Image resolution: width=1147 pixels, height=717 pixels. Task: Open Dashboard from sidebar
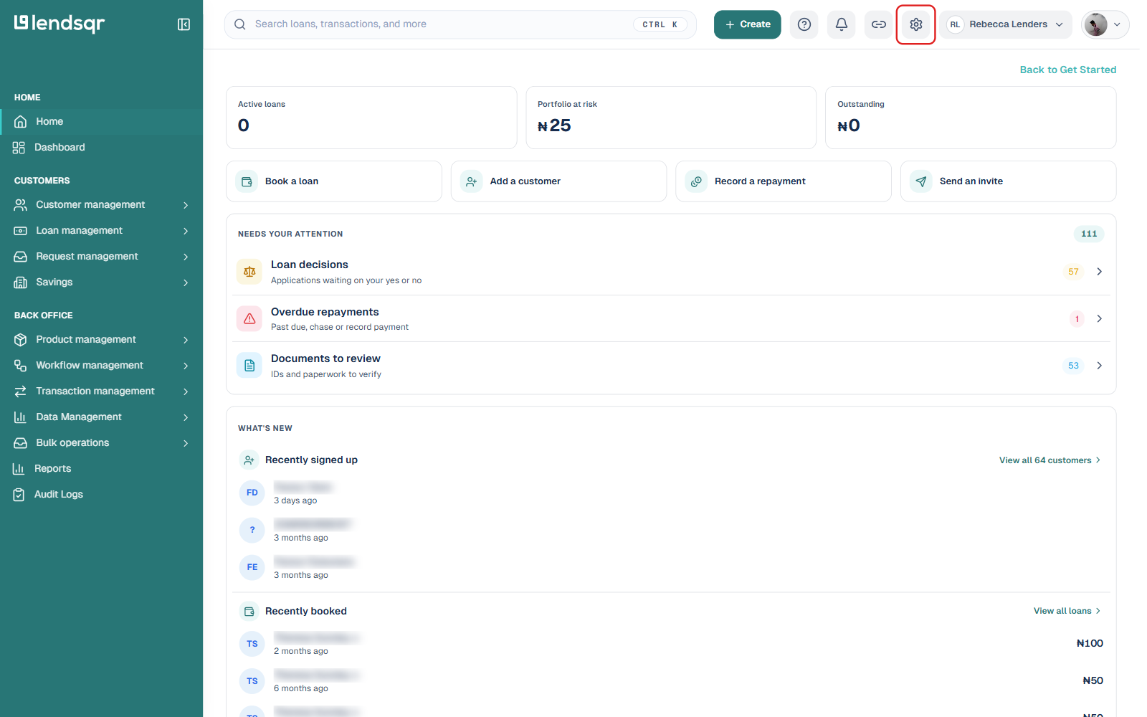[x=102, y=147]
